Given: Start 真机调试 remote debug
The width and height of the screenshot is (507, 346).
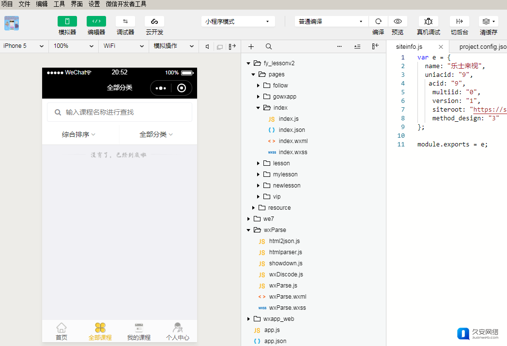Looking at the screenshot, I should click(x=429, y=21).
